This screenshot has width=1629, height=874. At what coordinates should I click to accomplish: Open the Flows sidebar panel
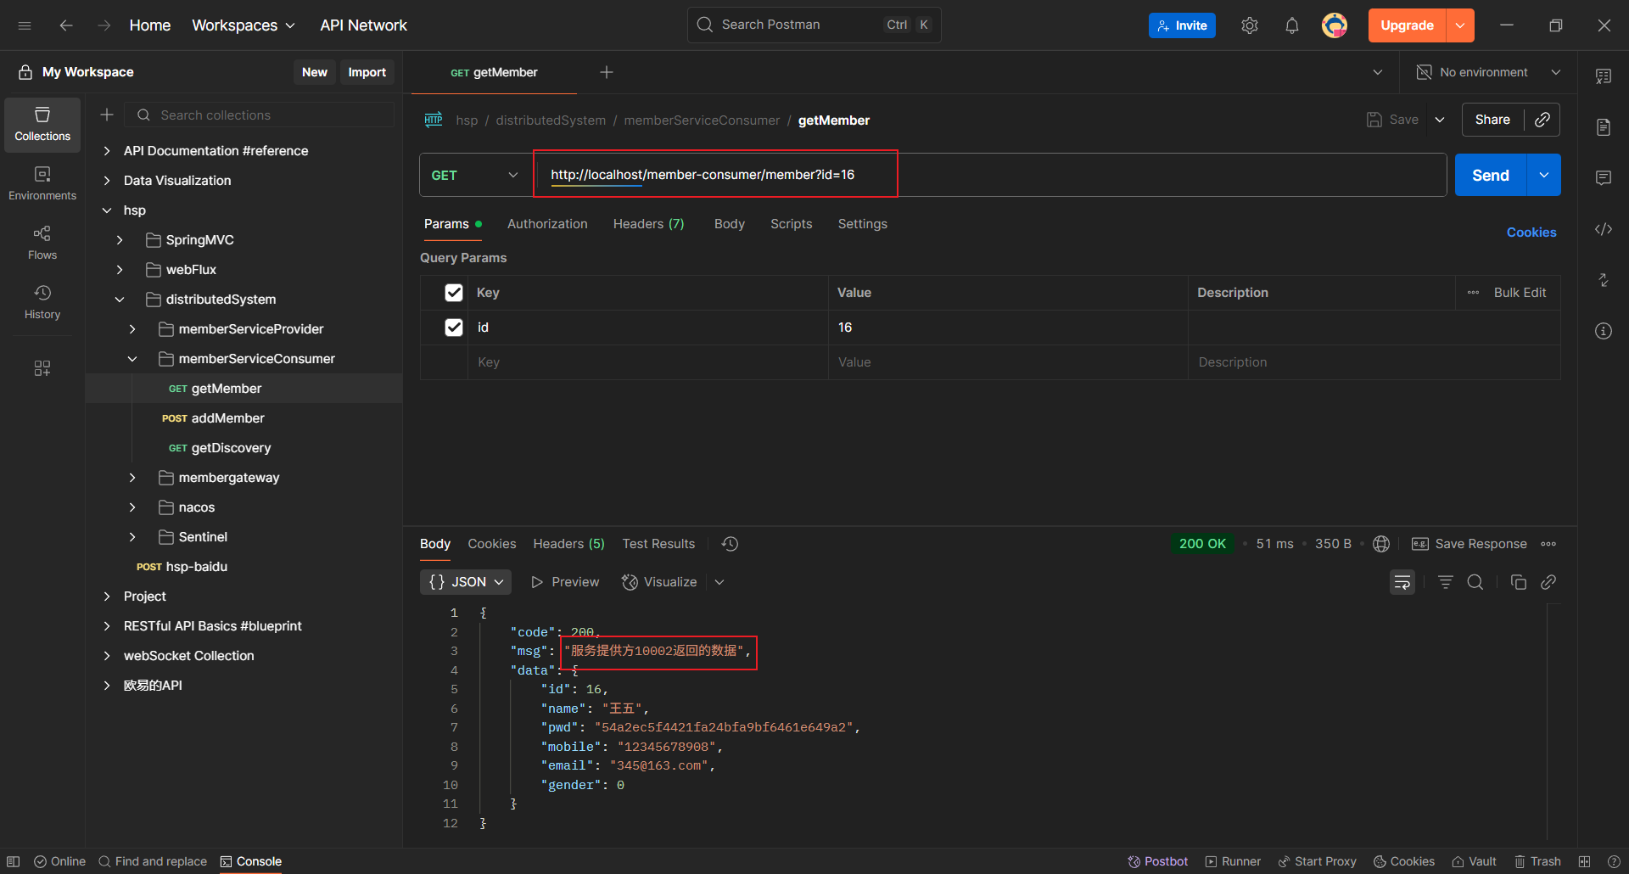(x=42, y=242)
